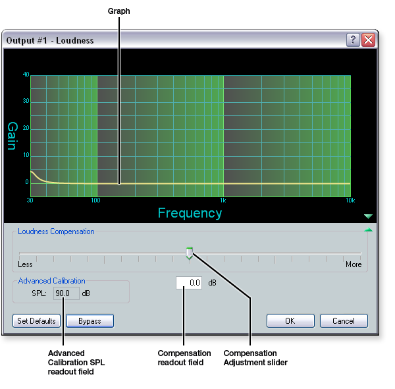
Task: Click the 100 frequency marker on the graph axis
Action: tap(96, 200)
